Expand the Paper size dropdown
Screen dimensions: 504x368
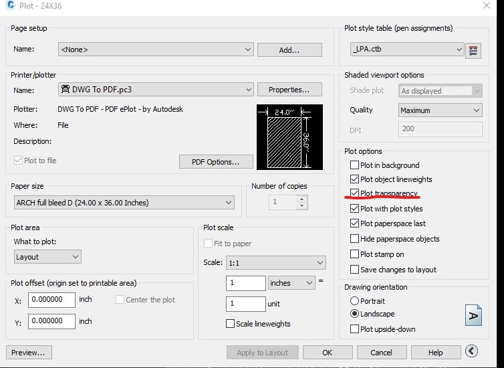[x=124, y=203]
